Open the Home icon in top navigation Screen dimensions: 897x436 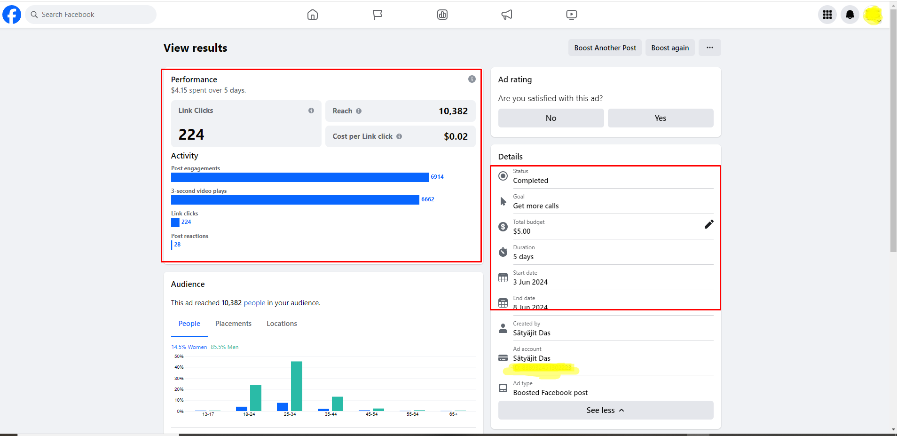(x=313, y=15)
